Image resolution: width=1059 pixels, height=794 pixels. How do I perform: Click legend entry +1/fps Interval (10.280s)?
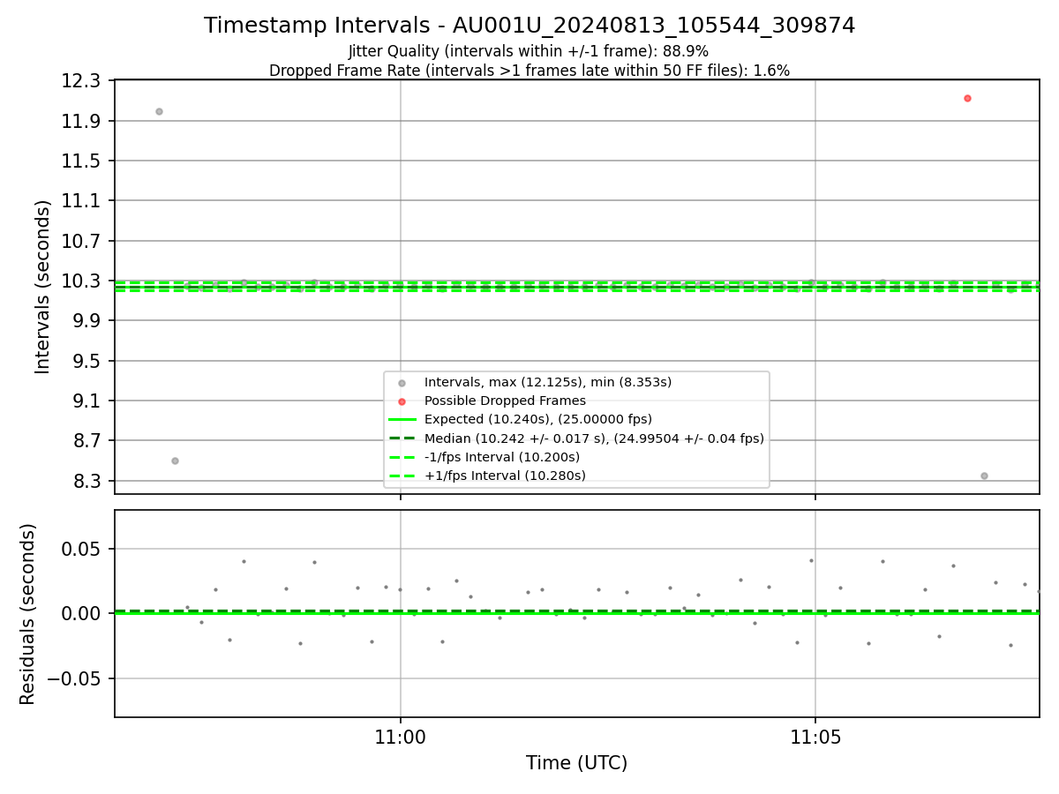(x=505, y=476)
